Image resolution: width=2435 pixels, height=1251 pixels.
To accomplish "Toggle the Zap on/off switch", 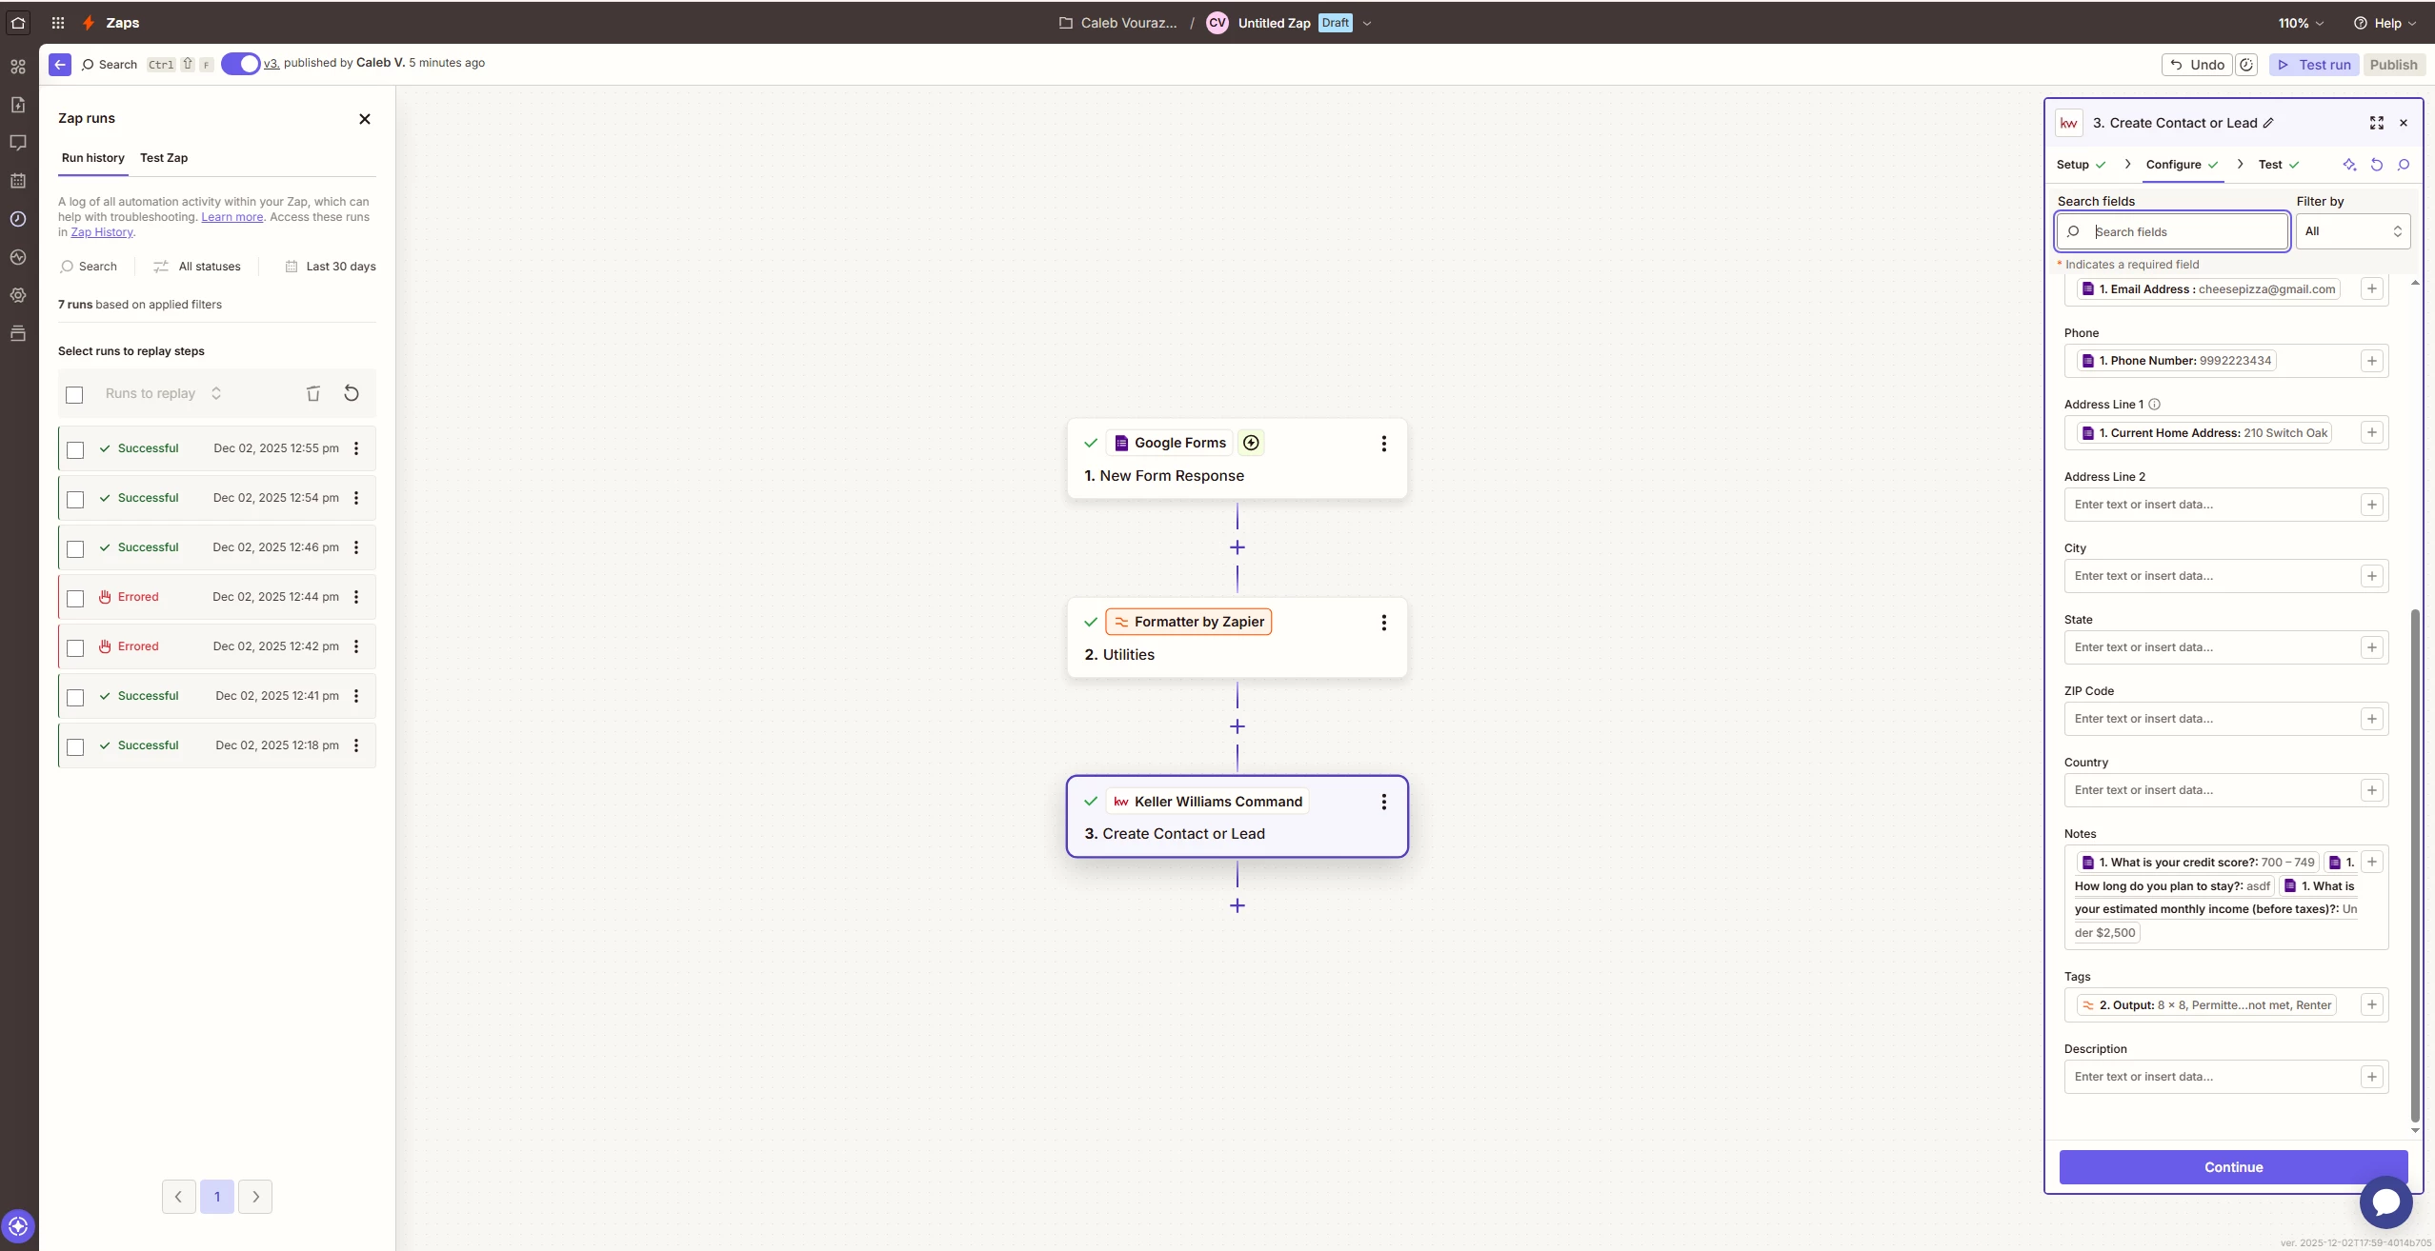I will click(x=241, y=64).
